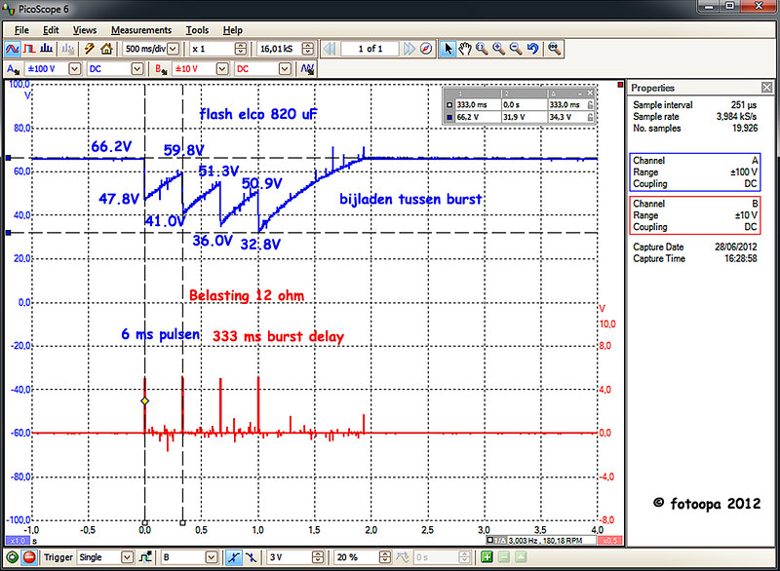
Task: Click the 1 of 1 buffer field
Action: 370,49
